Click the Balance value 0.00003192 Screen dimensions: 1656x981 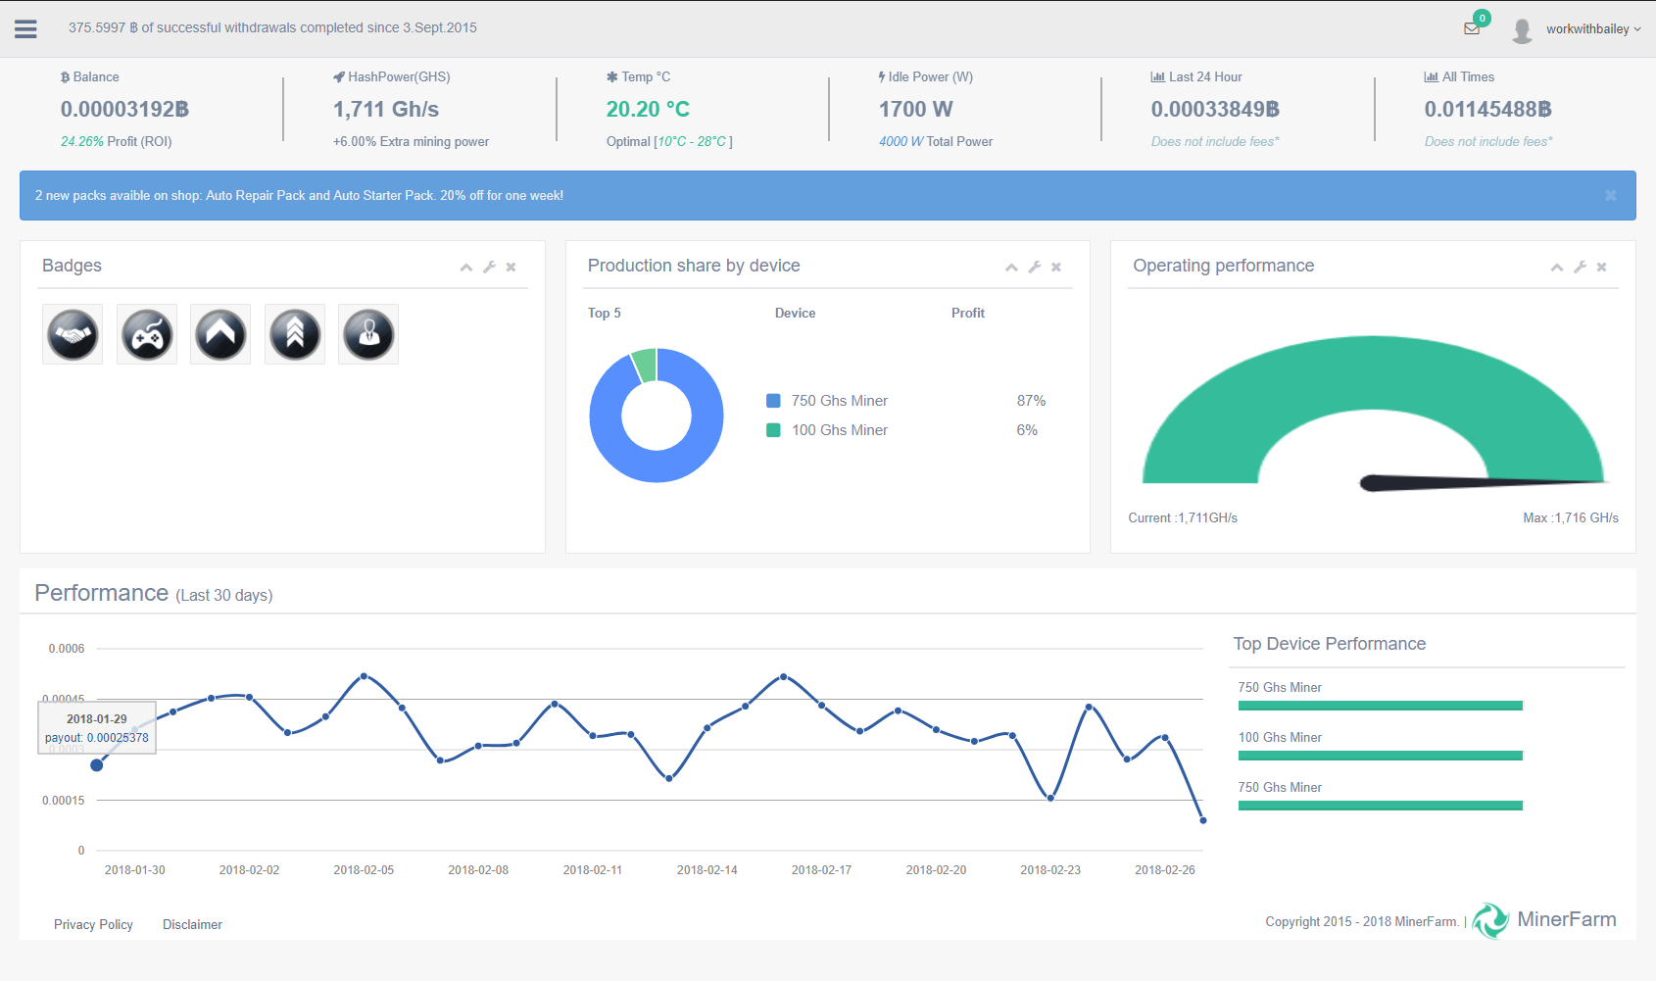click(x=124, y=110)
